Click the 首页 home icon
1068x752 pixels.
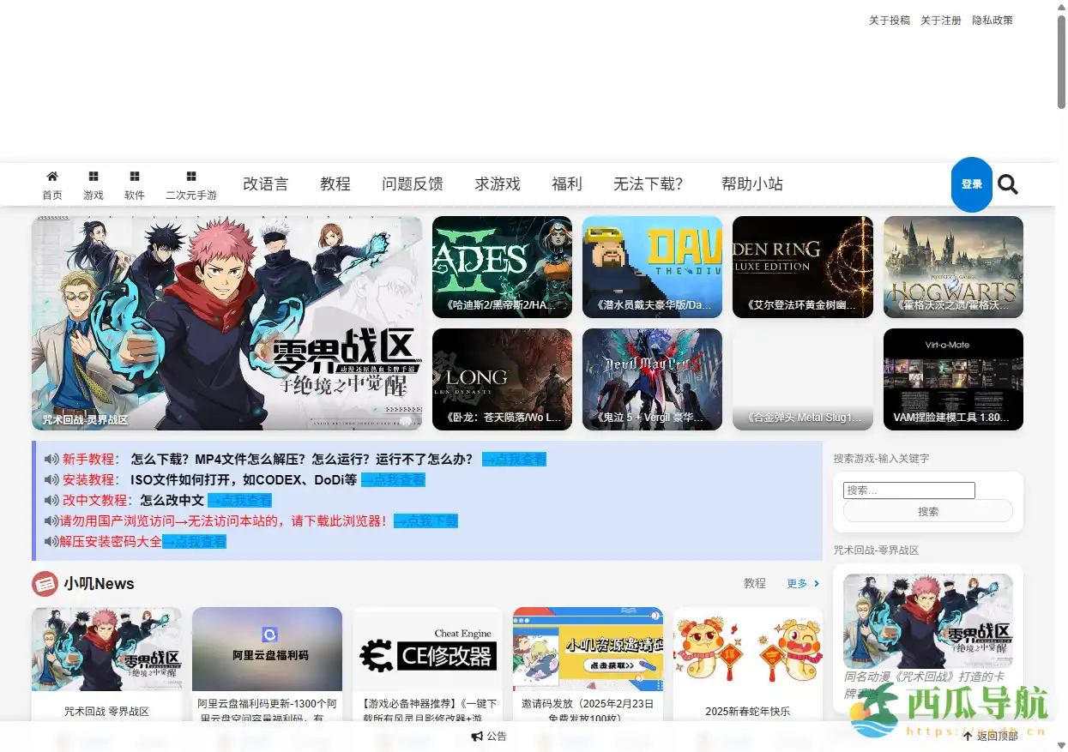tap(51, 177)
